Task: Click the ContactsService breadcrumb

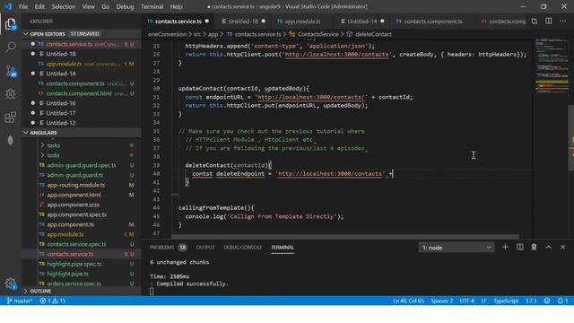Action: 317,34
